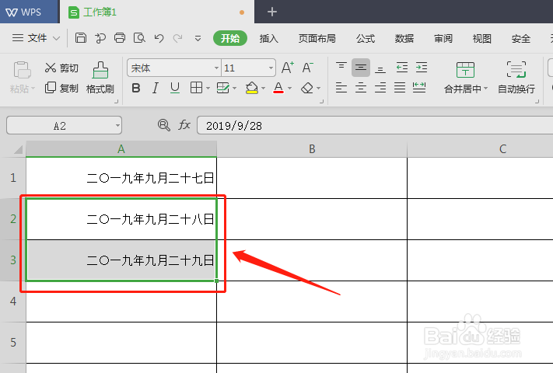Image resolution: width=553 pixels, height=373 pixels.
Task: Align text left
Action: pos(341,87)
